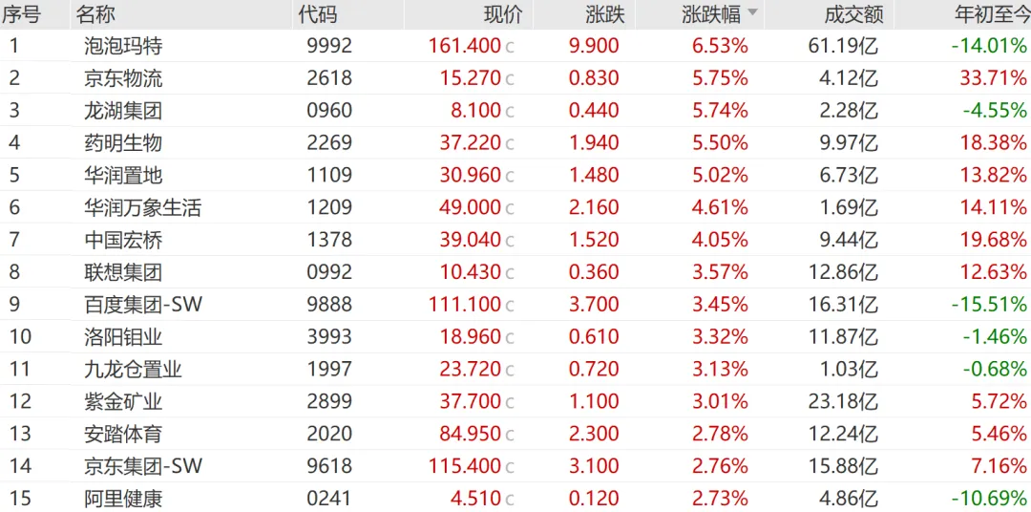Click the 涨跌 column header
The width and height of the screenshot is (1031, 512).
pos(605,14)
